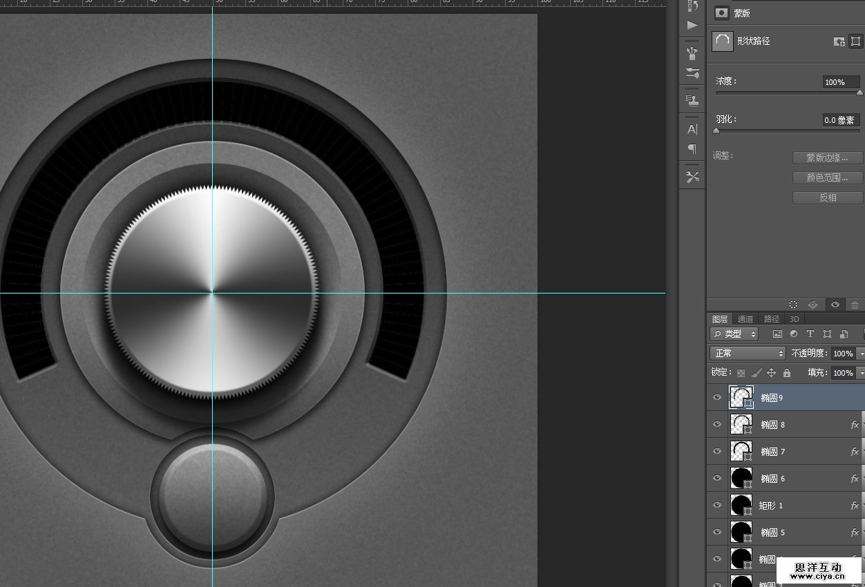Click the Actions play panel icon
This screenshot has height=587, width=865.
point(692,26)
